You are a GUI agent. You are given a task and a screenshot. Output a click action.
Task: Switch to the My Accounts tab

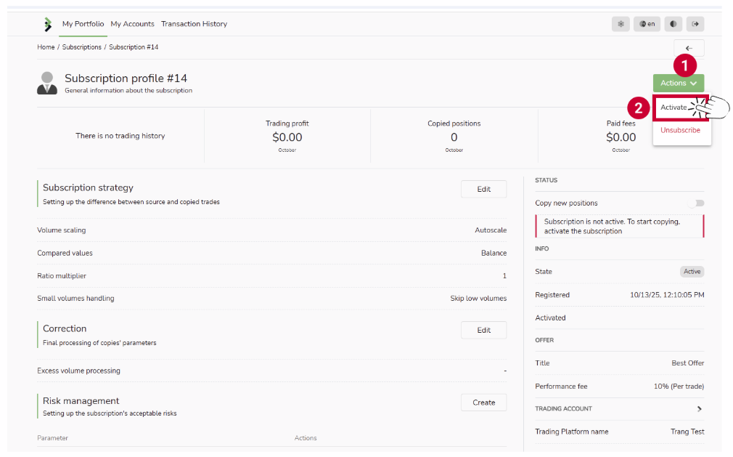pyautogui.click(x=132, y=24)
